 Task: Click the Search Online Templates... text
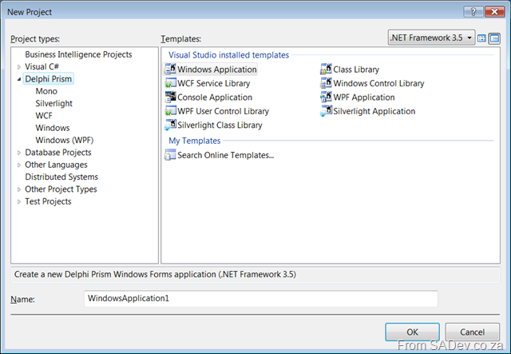pyautogui.click(x=225, y=155)
